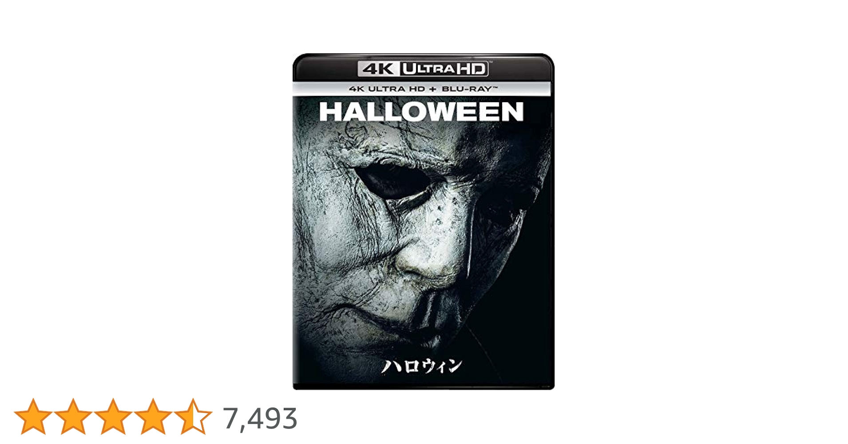
Task: Click the half-filled fifth rating star
Action: (x=193, y=416)
